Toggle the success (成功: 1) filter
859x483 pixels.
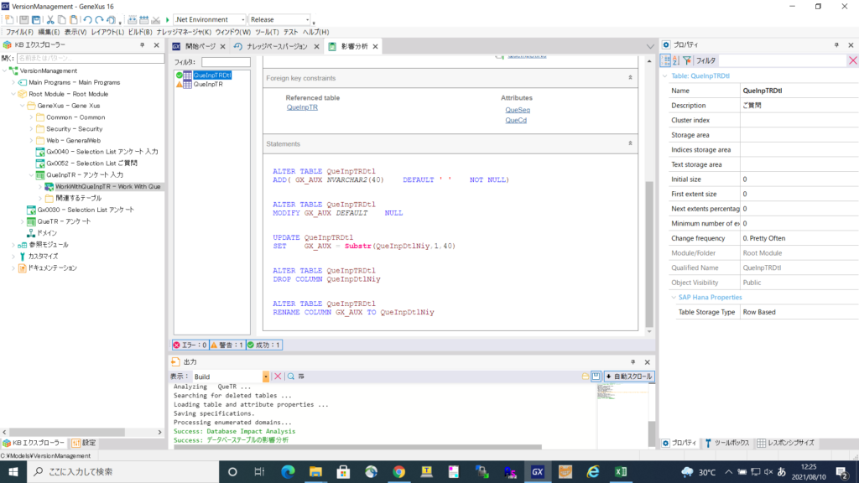(x=264, y=345)
